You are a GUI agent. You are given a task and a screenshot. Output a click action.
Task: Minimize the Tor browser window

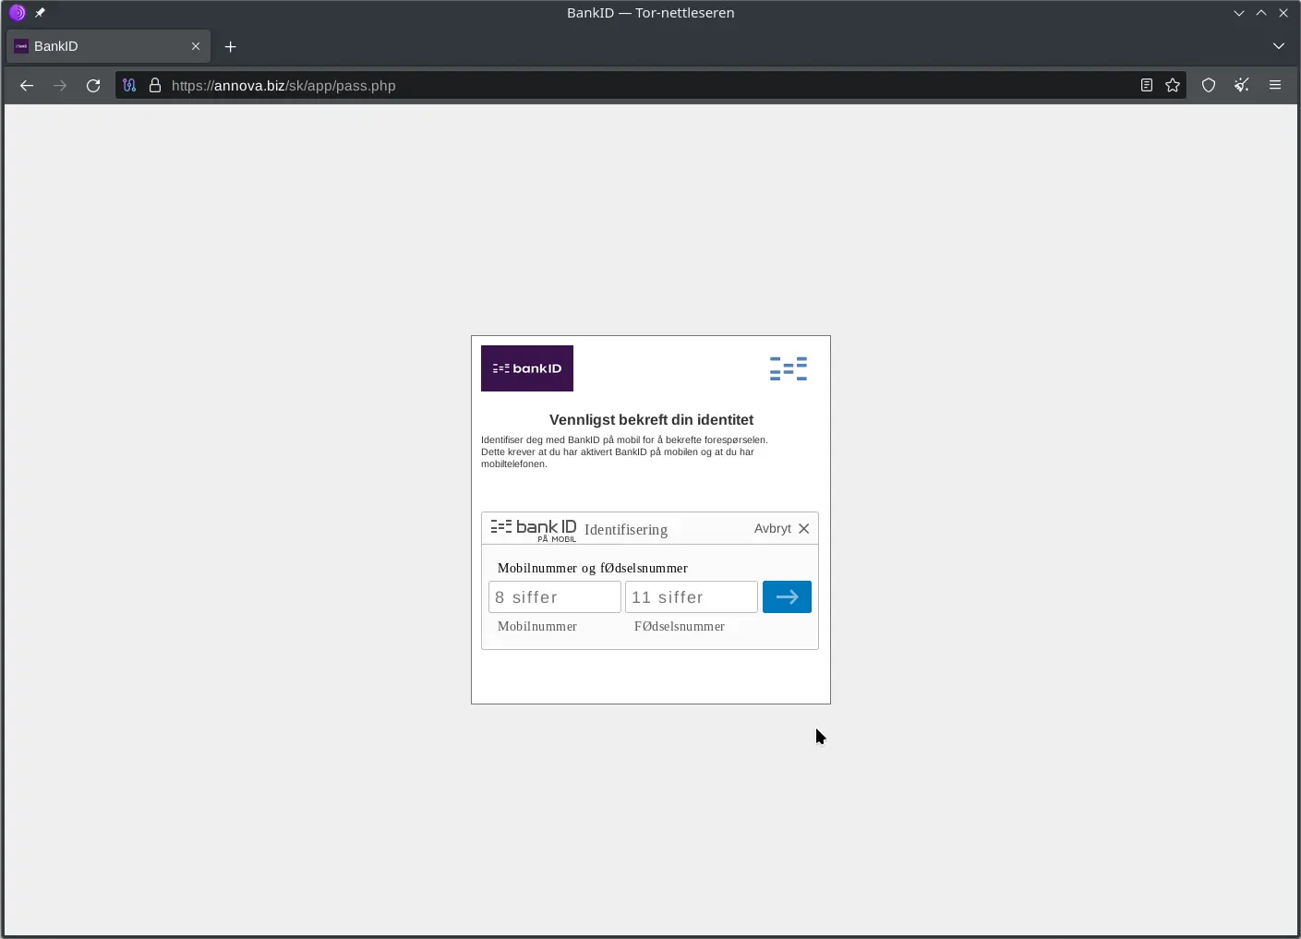point(1239,13)
